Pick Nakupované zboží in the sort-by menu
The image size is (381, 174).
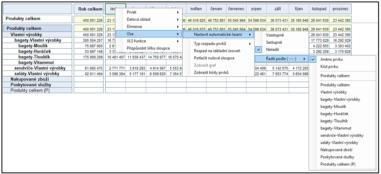click(342, 150)
